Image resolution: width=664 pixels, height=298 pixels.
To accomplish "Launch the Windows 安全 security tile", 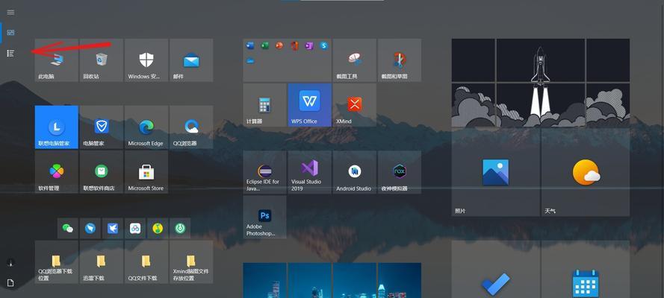I will click(146, 60).
